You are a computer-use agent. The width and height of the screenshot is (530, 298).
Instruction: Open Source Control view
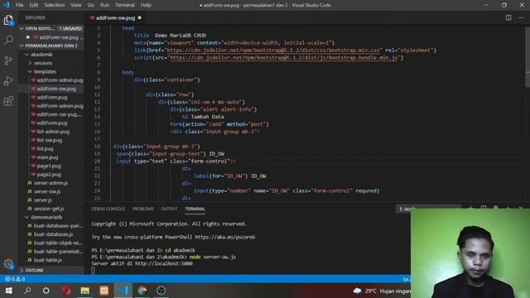coord(8,60)
